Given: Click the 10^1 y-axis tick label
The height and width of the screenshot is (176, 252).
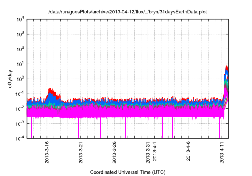Looking at the screenshot, I should 20,64.
